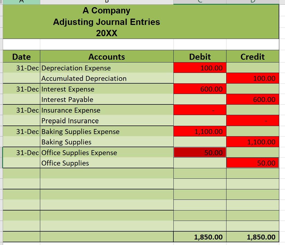Image resolution: width=285 pixels, height=245 pixels.
Task: Select column A header
Action: point(21,1)
